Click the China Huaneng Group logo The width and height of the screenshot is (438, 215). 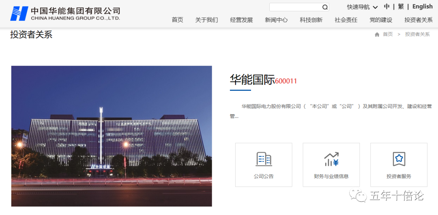coord(65,13)
